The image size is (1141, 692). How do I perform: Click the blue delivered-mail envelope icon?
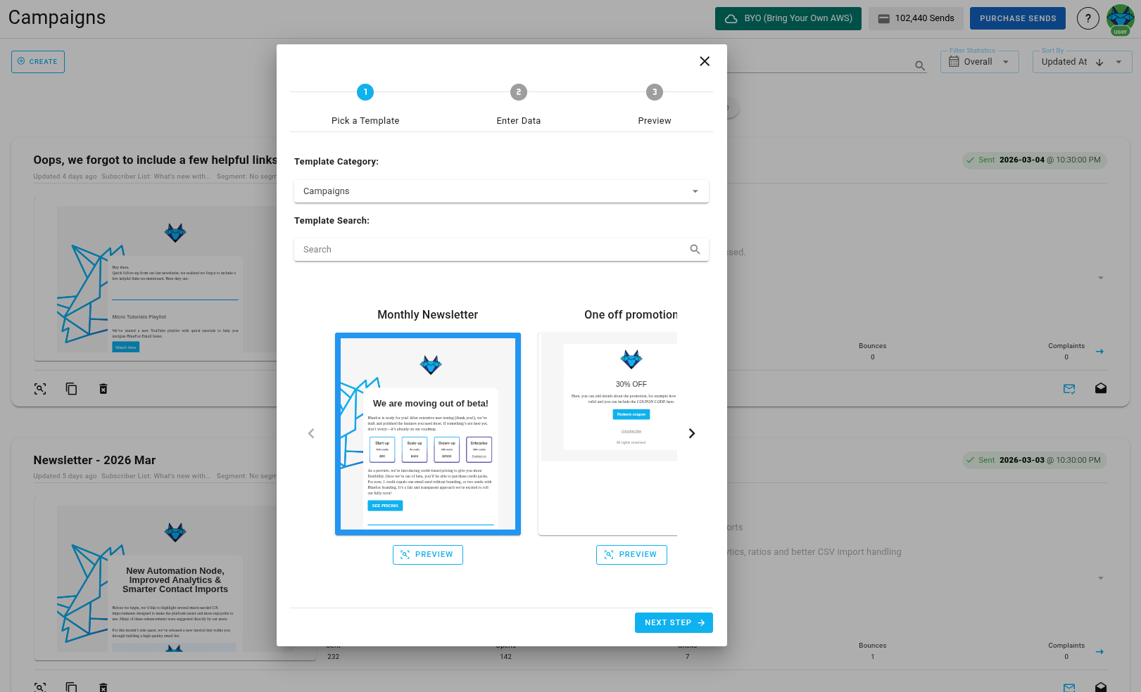click(x=1069, y=389)
